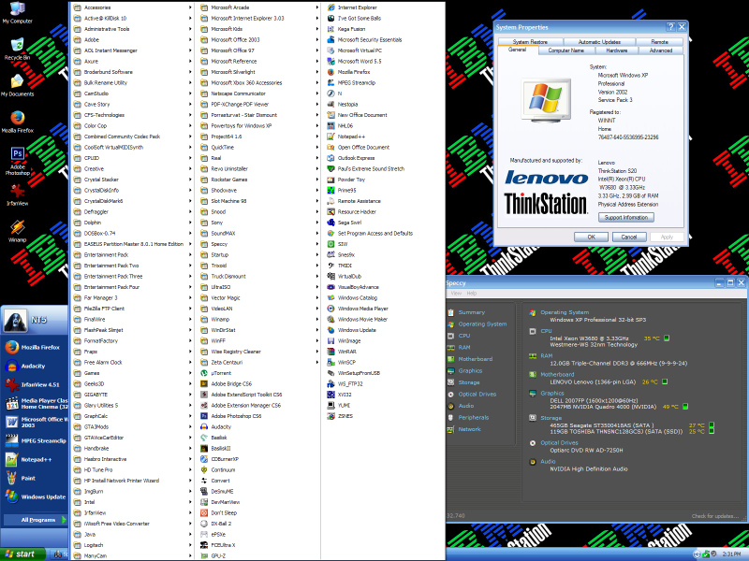Open Operating System link in Speccy summary

565,312
